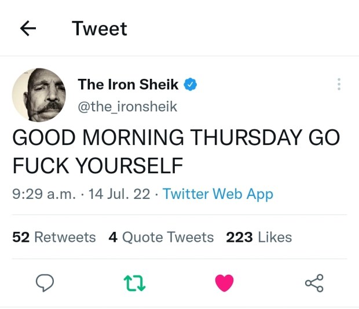The image size is (359, 309).
Task: See who gave the 223 Likes
Action: [259, 237]
